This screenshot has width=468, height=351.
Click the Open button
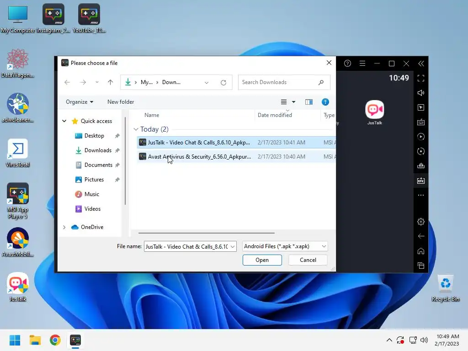(x=262, y=260)
